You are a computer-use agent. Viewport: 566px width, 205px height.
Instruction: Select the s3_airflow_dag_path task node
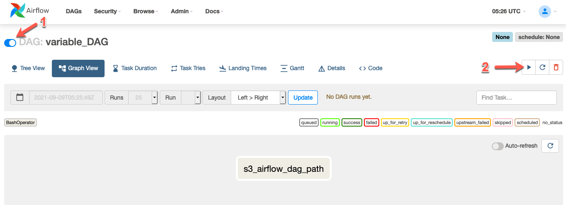click(283, 169)
